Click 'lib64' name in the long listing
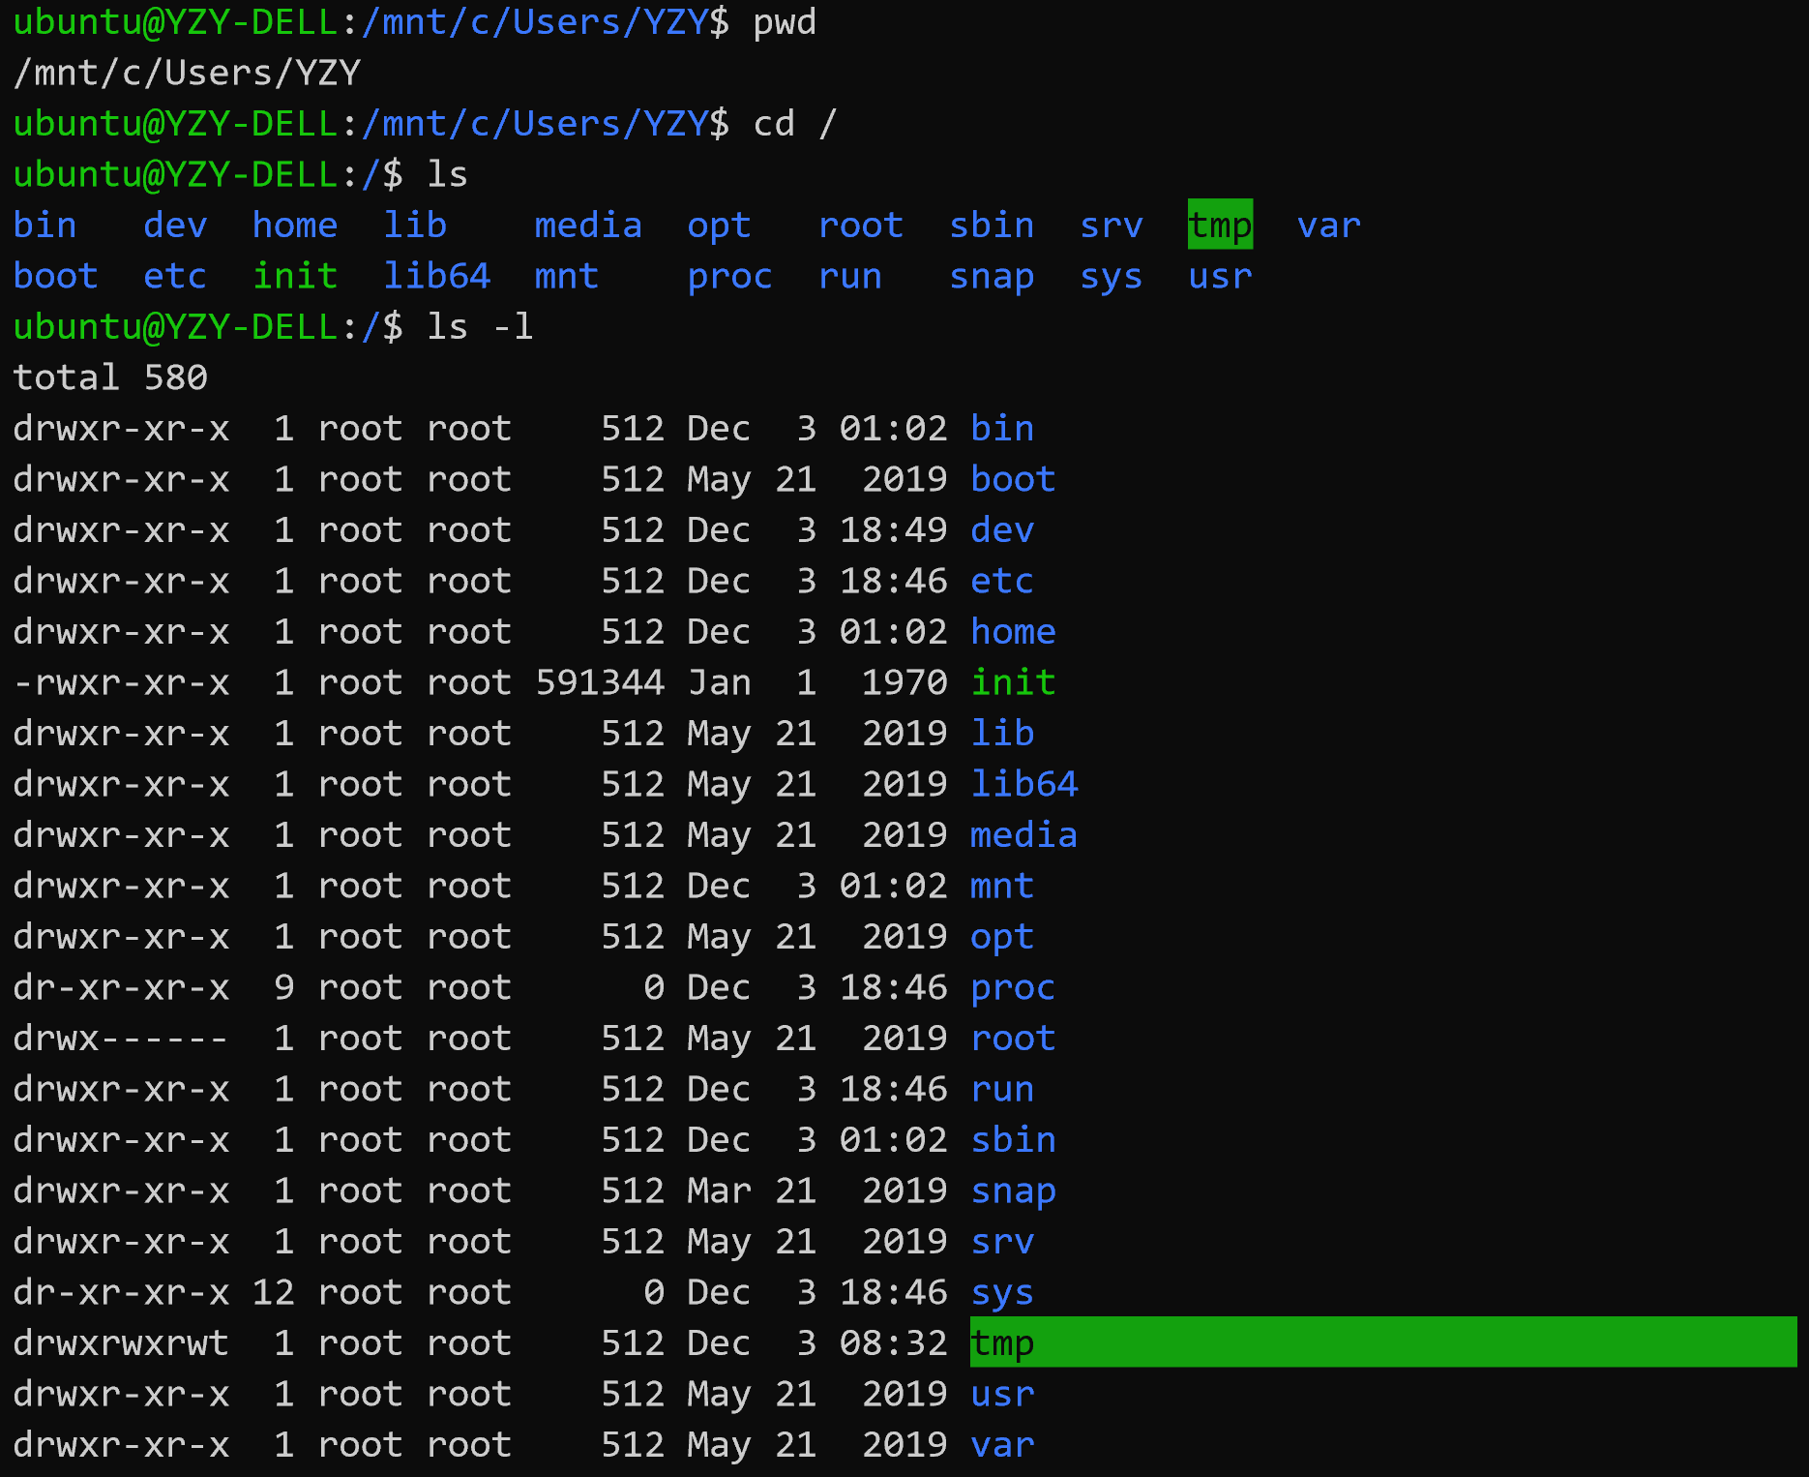This screenshot has height=1477, width=1809. (1023, 785)
